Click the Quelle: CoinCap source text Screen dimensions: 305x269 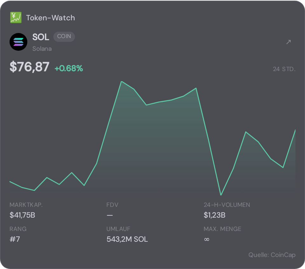click(272, 255)
